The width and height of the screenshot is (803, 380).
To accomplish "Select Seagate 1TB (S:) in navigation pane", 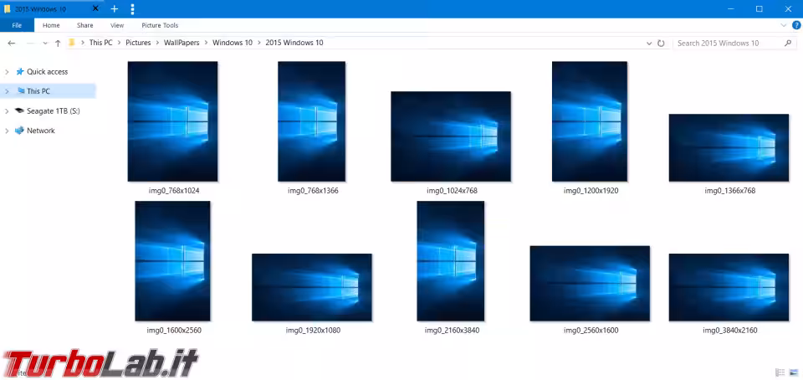I will 54,110.
